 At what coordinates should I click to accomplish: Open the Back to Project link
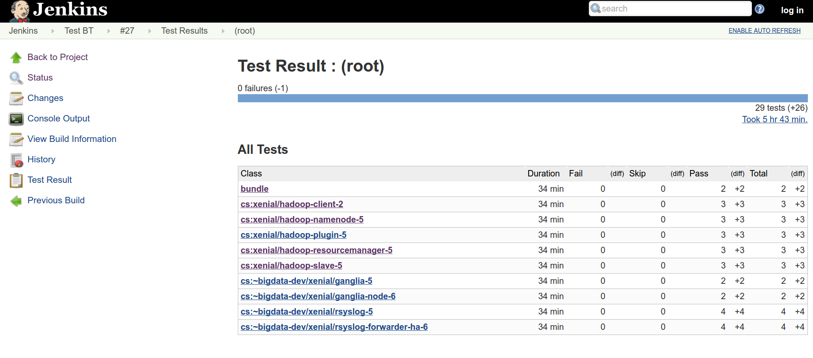coord(58,57)
